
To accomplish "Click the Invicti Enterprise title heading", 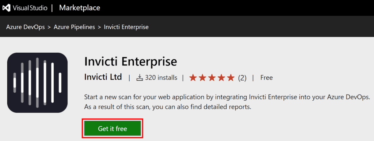I will [131, 61].
